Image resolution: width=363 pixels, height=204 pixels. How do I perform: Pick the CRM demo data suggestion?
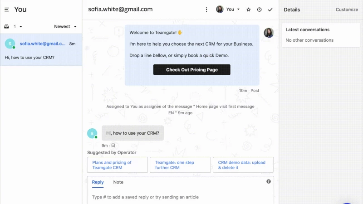coord(243,165)
